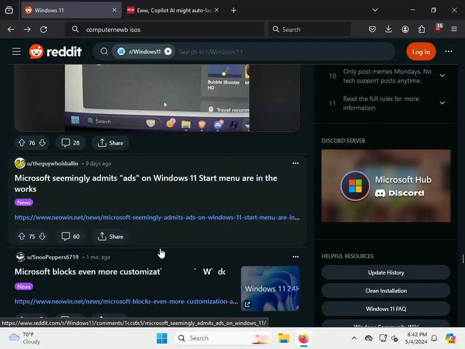The image size is (465, 349).
Task: Open the extension with the 35 badge
Action: pos(438,29)
